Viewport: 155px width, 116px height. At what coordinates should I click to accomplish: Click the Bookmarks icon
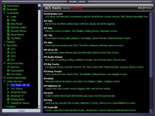pyautogui.click(x=4, y=9)
